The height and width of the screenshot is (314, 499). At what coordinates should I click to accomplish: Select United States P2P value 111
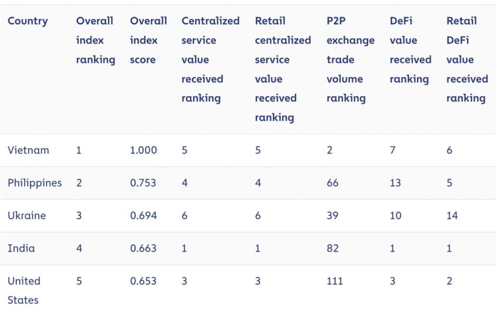coord(335,281)
